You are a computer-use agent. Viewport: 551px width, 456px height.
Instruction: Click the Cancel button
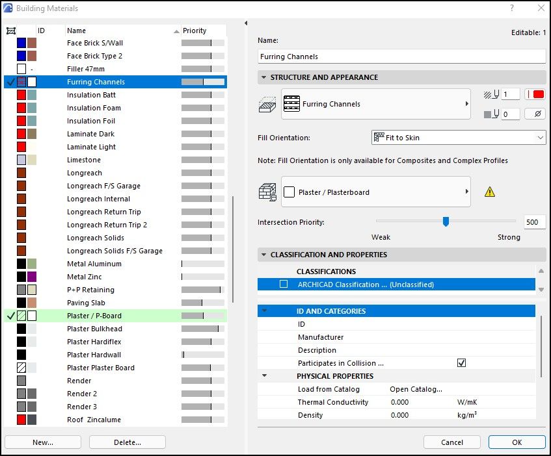tap(452, 442)
